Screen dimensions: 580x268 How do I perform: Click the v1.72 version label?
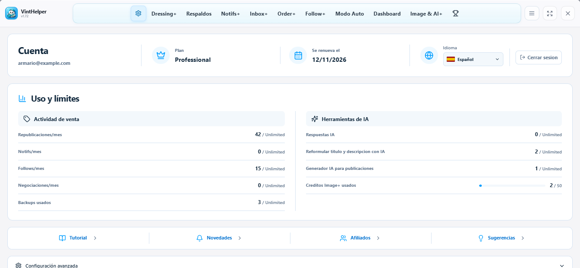25,16
